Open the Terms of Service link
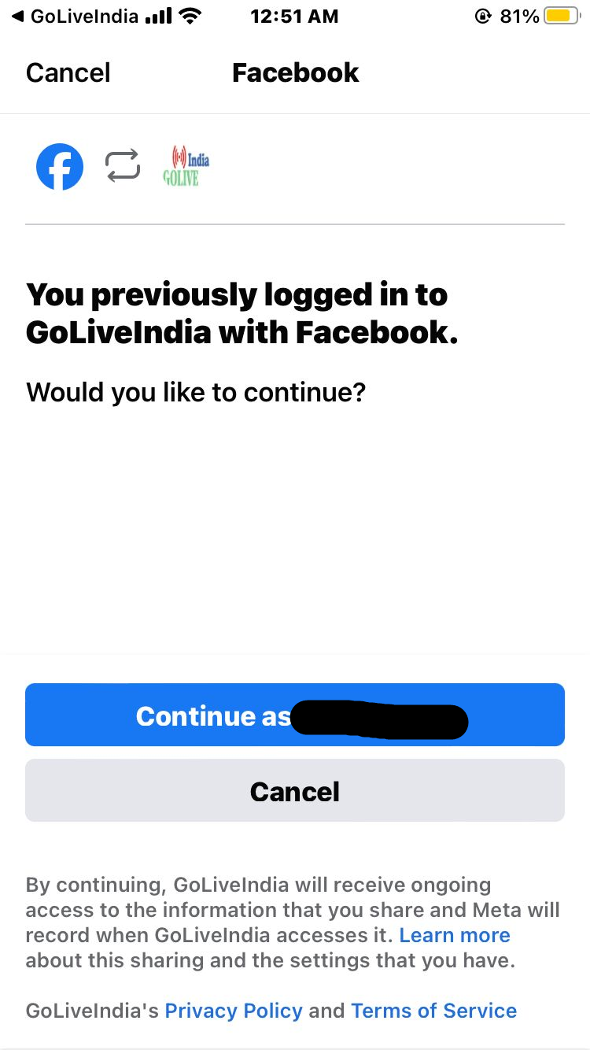Image resolution: width=590 pixels, height=1050 pixels. (433, 1011)
